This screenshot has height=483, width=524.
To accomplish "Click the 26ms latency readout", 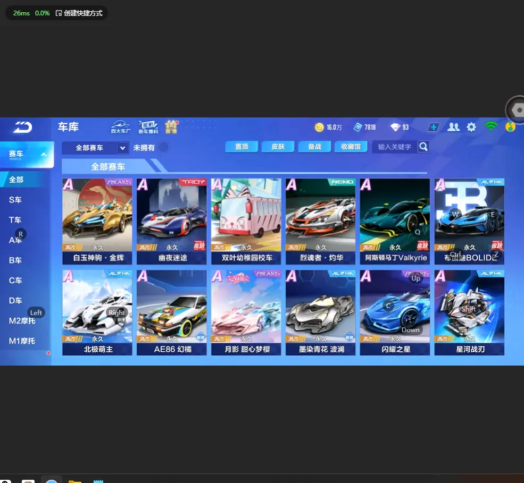I will (x=21, y=13).
